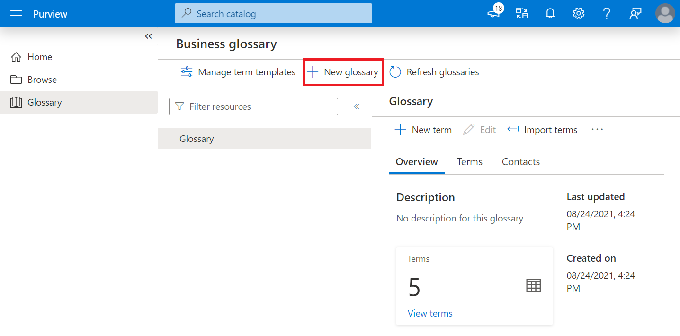The image size is (680, 336).
Task: Open View terms link
Action: click(x=429, y=313)
